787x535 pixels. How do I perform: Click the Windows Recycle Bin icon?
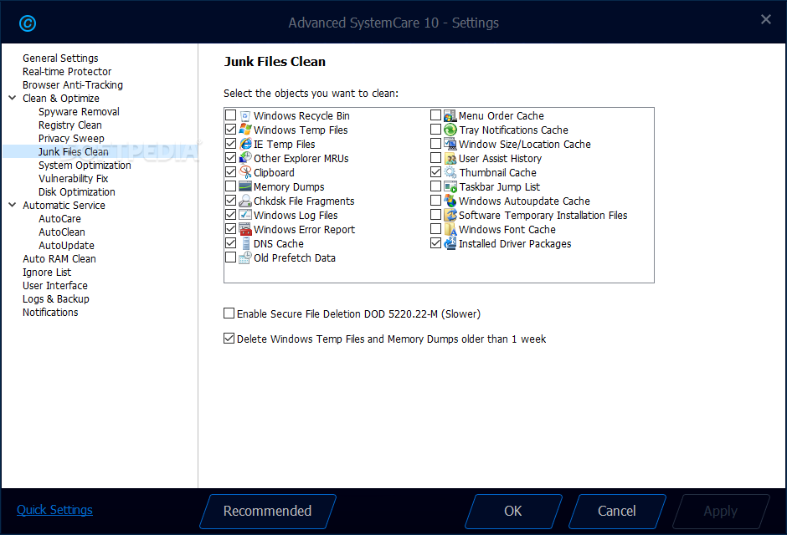[x=245, y=115]
